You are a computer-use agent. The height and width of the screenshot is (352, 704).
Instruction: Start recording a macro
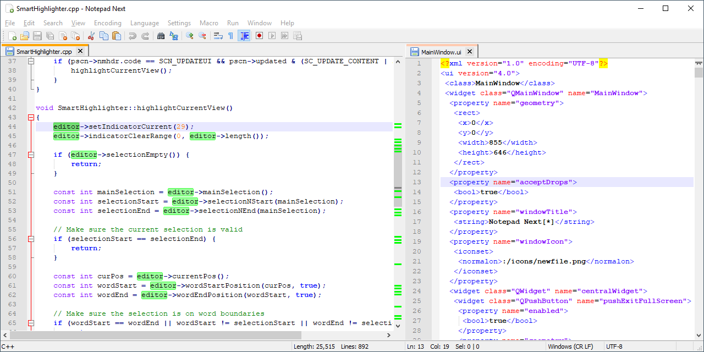pyautogui.click(x=258, y=35)
